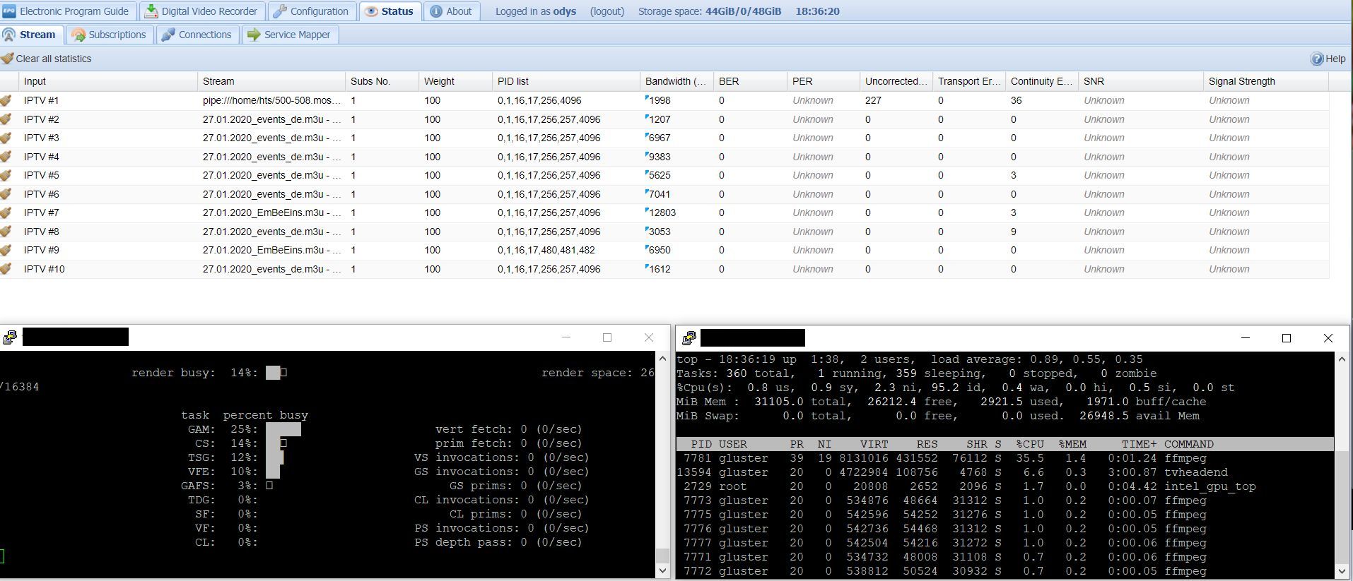Image resolution: width=1353 pixels, height=581 pixels.
Task: Click the info icon on About tab
Action: [x=436, y=11]
